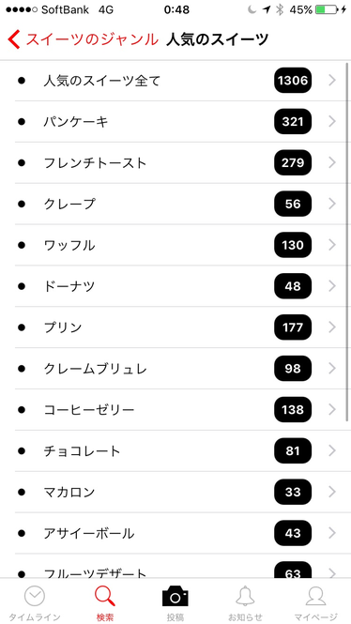Viewport: 351px width, 624px height.
Task: Open the アサイーボール category
Action: (175, 533)
